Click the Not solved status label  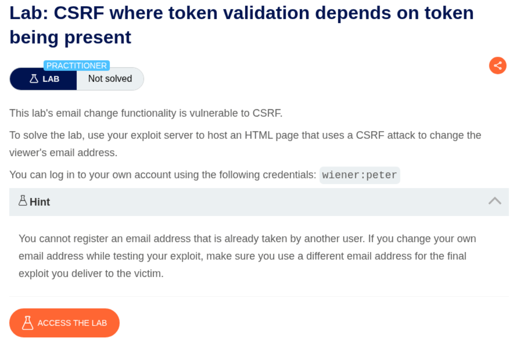click(x=110, y=79)
